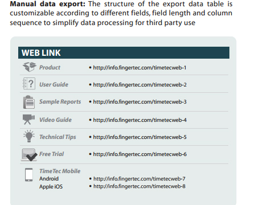The height and width of the screenshot is (205, 263).
Task: Open the timetecweb-2 user guide link
Action: (139, 85)
